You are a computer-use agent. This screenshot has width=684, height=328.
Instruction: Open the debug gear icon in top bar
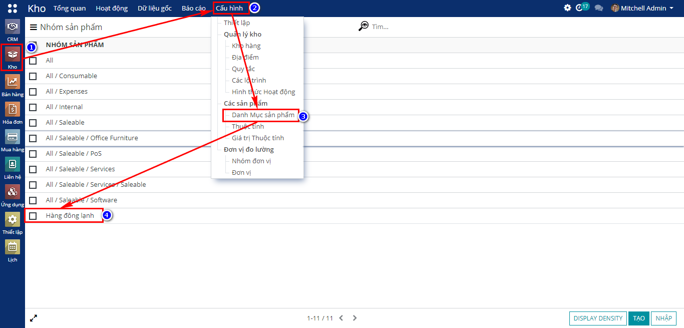coord(567,8)
